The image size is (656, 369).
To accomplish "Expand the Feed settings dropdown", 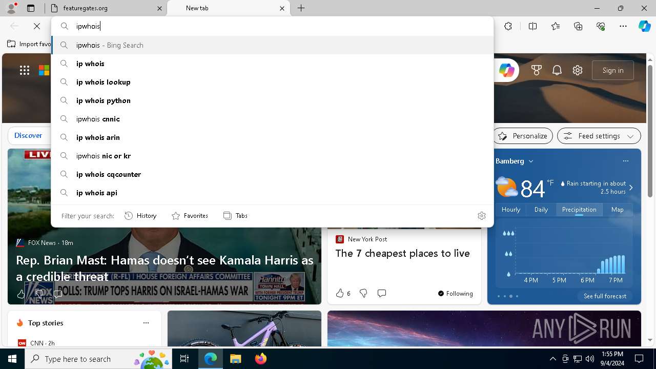I will coord(599,136).
